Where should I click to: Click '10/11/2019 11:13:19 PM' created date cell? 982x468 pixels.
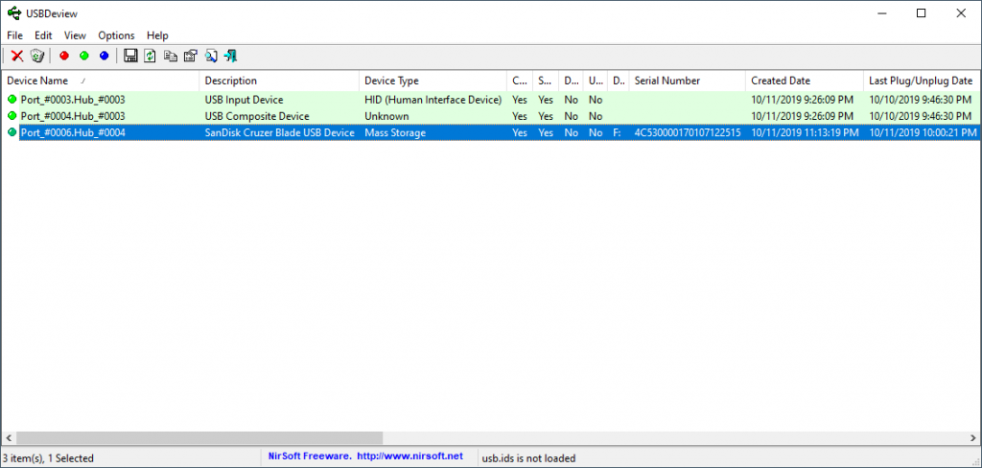[x=805, y=132]
